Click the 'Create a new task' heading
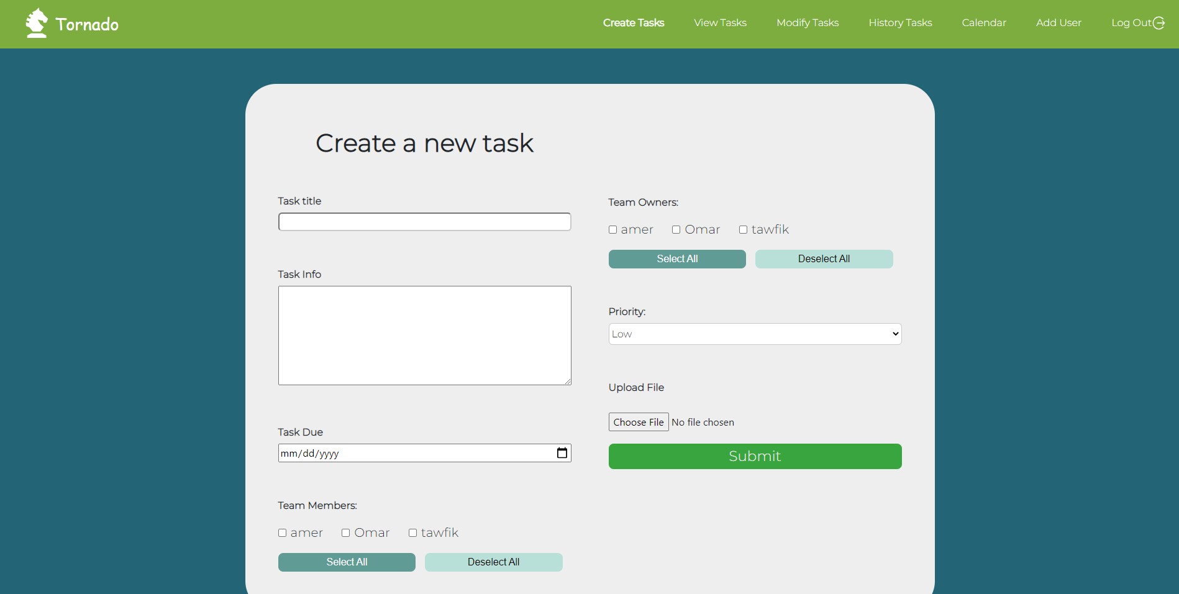The width and height of the screenshot is (1179, 594). [424, 144]
